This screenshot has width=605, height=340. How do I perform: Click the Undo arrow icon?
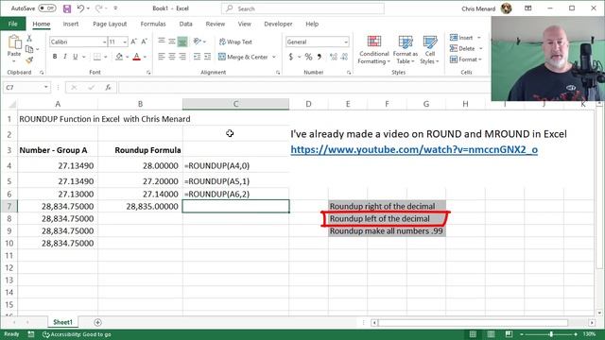[x=80, y=8]
